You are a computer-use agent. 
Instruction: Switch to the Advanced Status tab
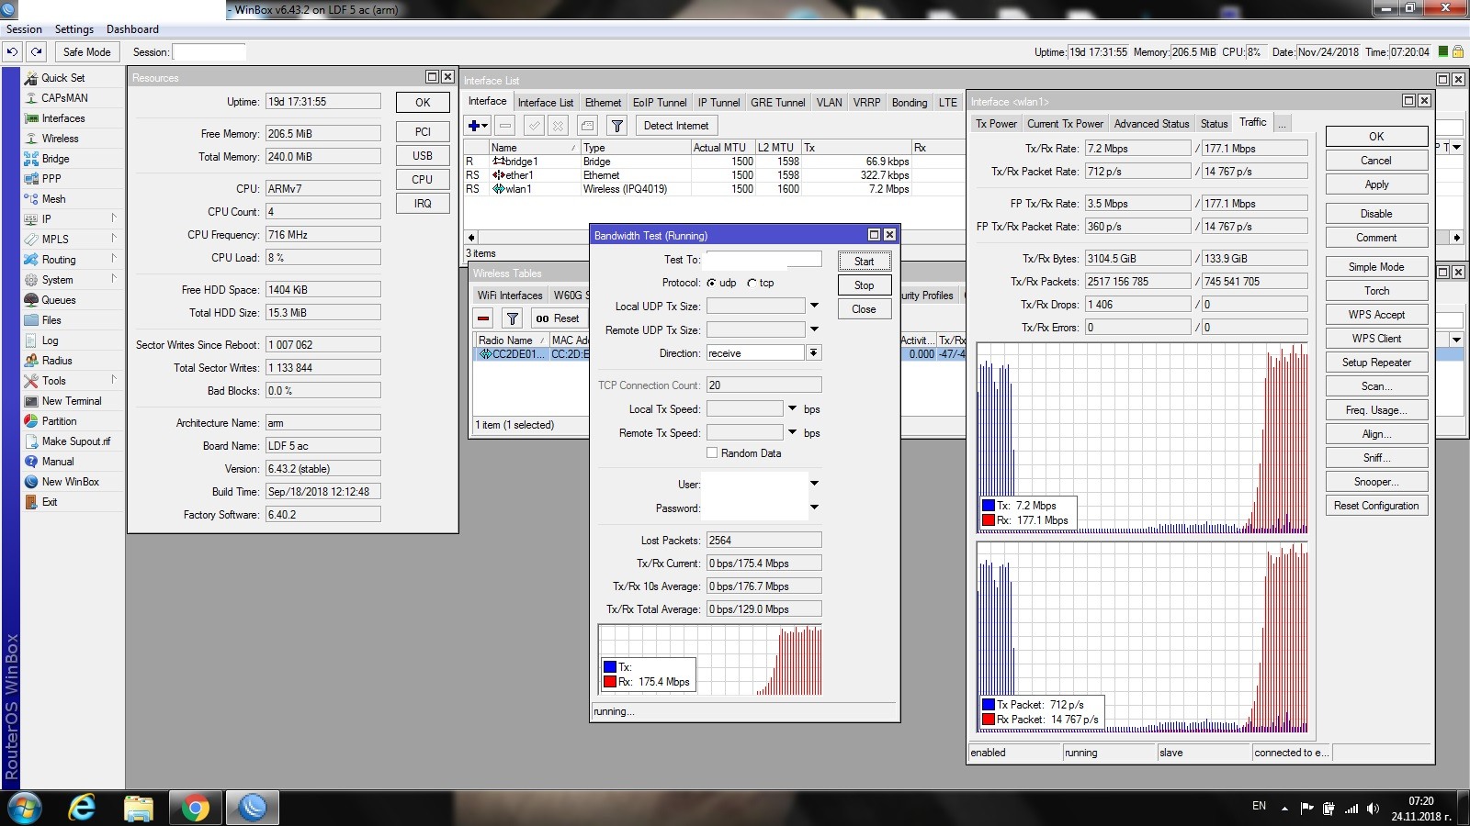pyautogui.click(x=1151, y=124)
